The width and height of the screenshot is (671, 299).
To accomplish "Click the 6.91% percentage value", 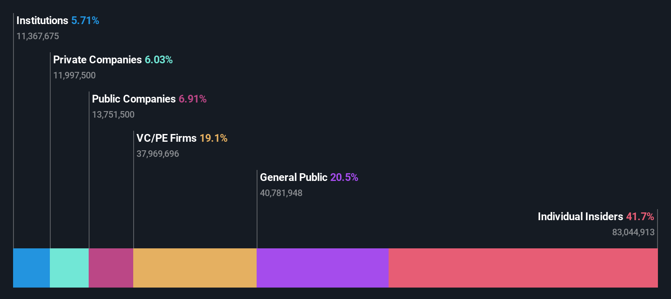I will [x=192, y=99].
